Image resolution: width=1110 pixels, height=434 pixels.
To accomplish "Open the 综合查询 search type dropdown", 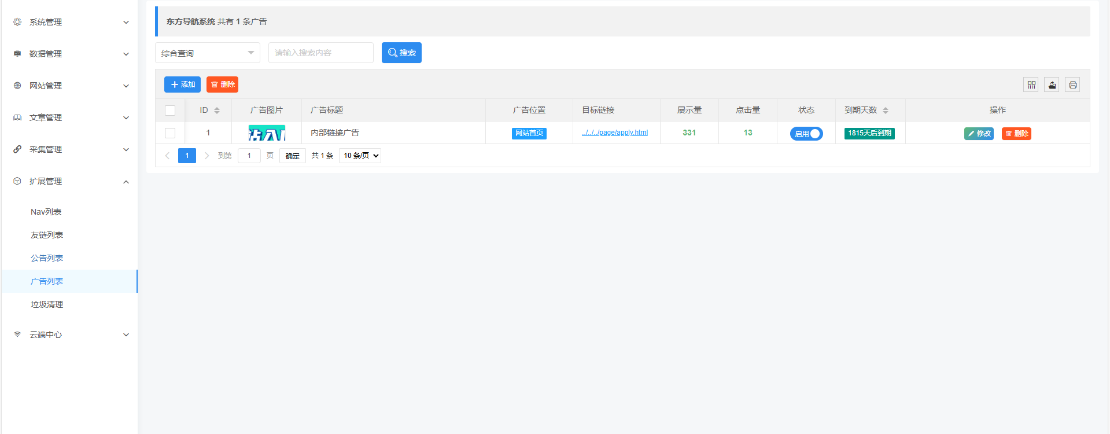I will [207, 53].
